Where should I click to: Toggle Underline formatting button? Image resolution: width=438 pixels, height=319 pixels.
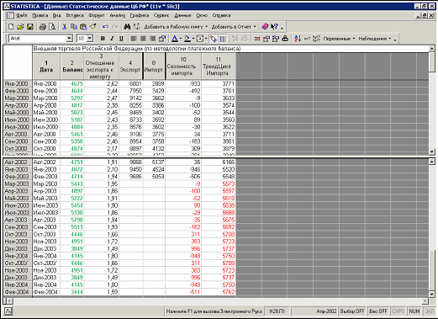pyautogui.click(x=121, y=39)
